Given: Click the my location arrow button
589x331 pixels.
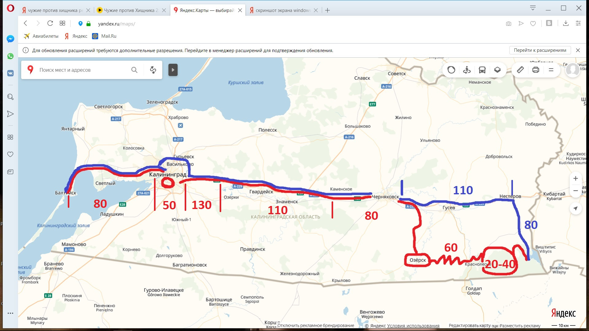Looking at the screenshot, I should coord(576,208).
